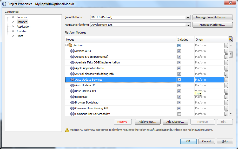The image size is (238, 149).
Task: Uncheck Included for Apache's Felix OSGi Implementation
Action: click(x=179, y=62)
